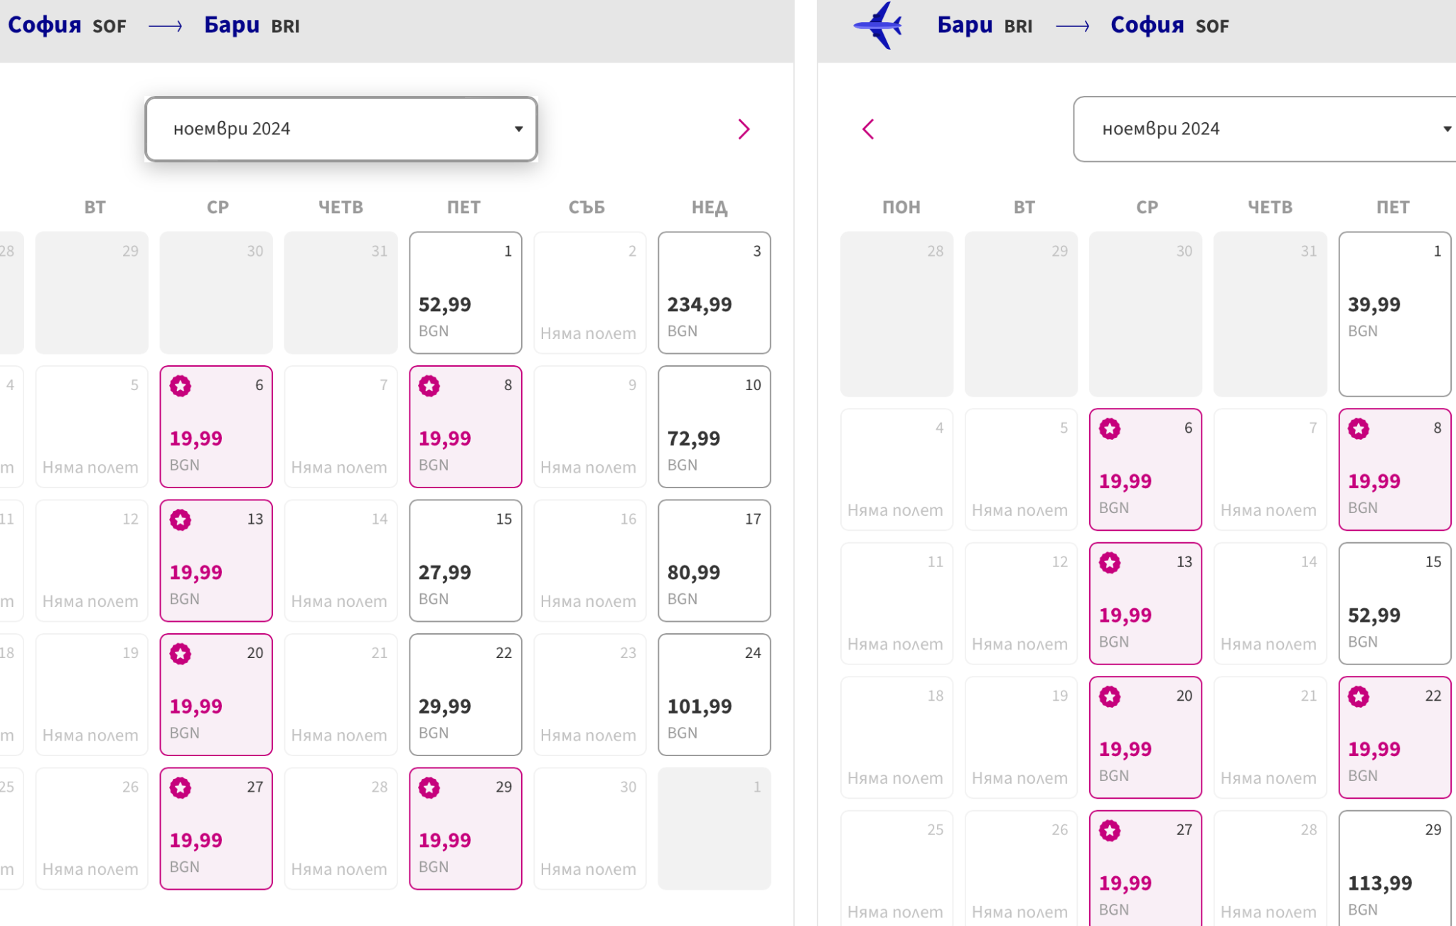Click star badge on November 22 return fare
1456x926 pixels.
tap(1359, 697)
